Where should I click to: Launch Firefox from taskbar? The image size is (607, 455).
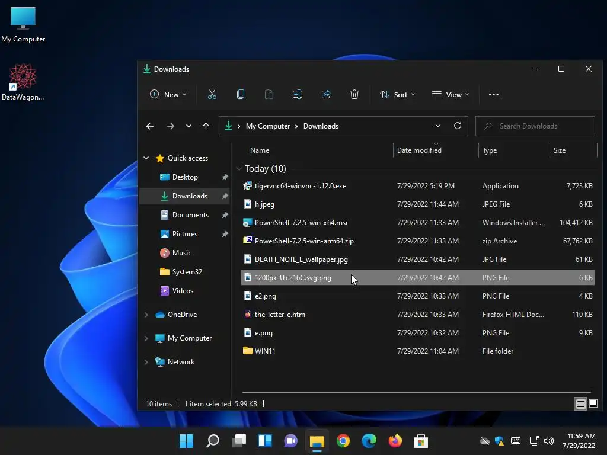point(395,441)
